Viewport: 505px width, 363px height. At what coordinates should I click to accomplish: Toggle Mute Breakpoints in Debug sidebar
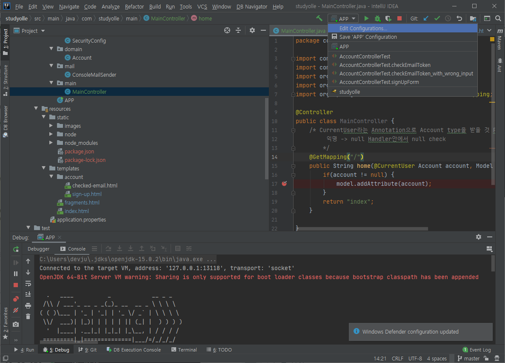point(16,310)
